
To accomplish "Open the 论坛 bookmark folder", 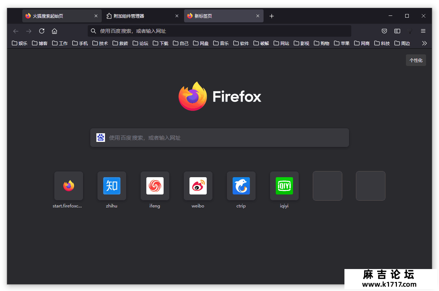I will 140,43.
